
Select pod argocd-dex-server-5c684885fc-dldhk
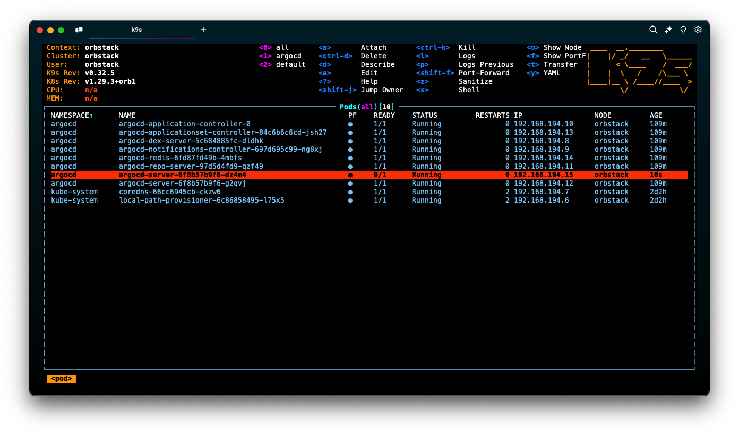point(369,141)
